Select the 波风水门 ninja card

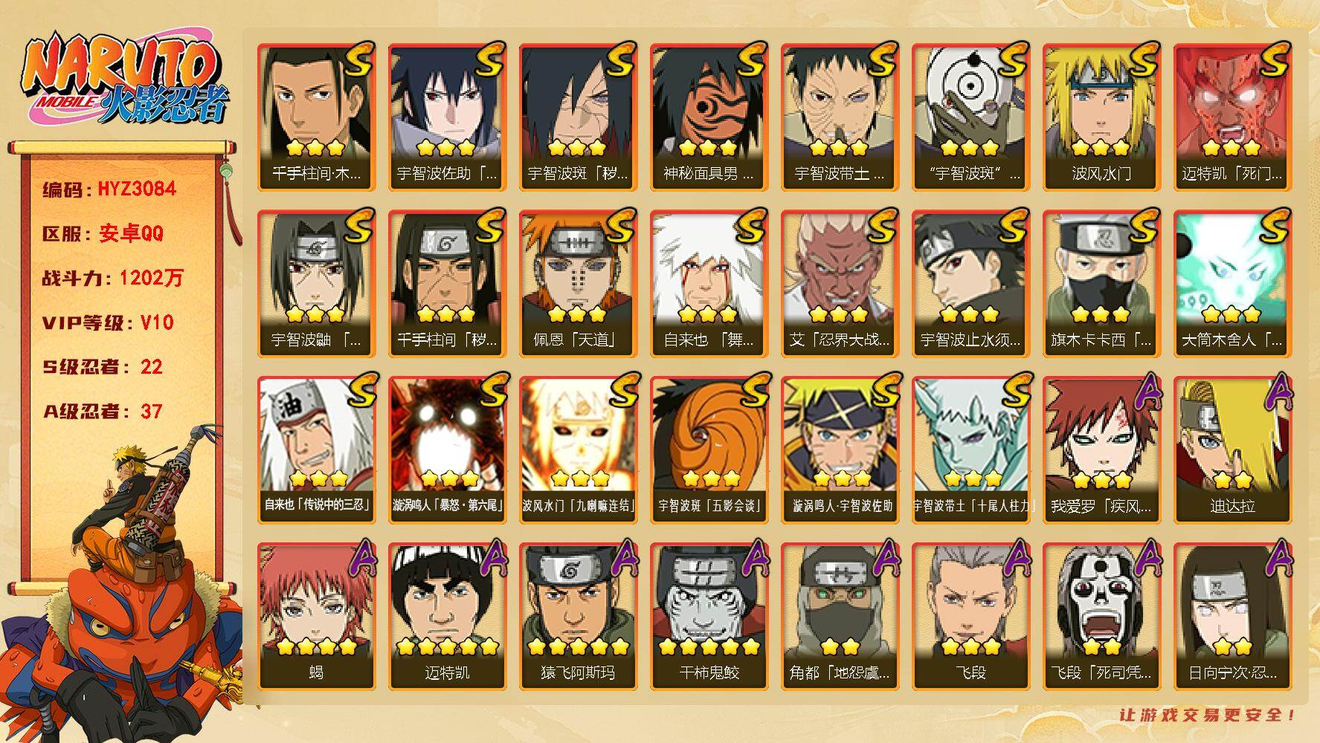click(x=1101, y=117)
